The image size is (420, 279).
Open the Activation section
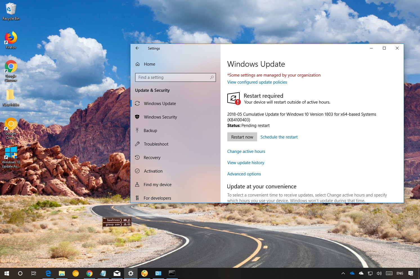coord(153,171)
